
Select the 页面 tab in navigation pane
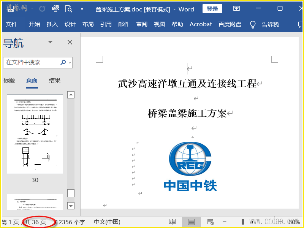32,80
